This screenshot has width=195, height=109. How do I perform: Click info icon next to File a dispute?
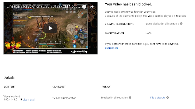168,97
